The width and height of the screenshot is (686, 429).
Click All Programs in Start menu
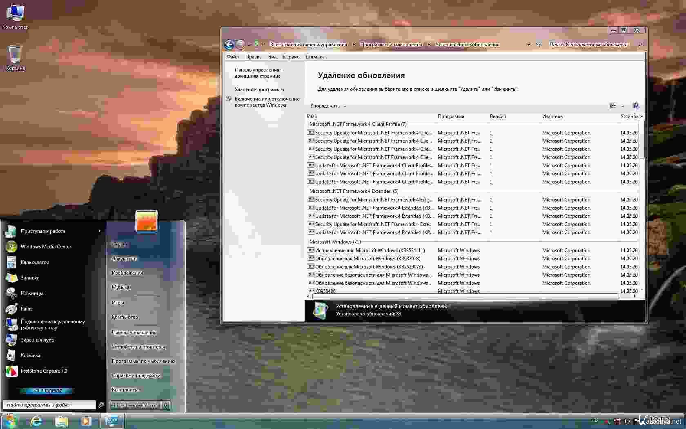[47, 391]
